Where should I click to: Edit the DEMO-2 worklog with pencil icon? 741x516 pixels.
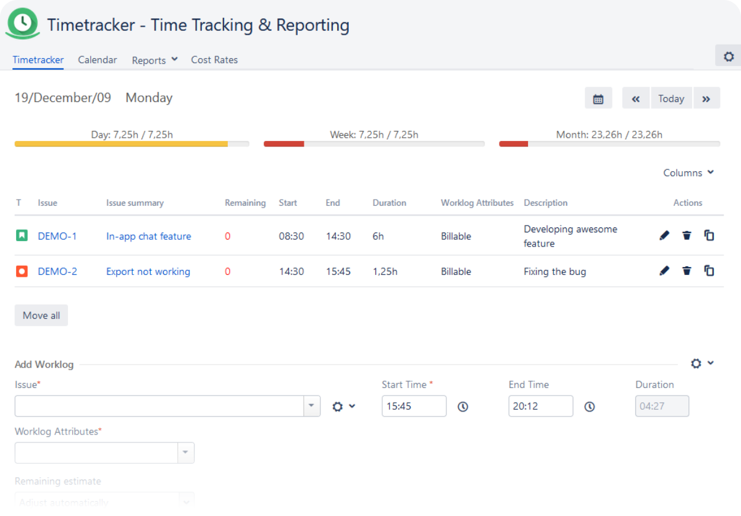coord(664,271)
